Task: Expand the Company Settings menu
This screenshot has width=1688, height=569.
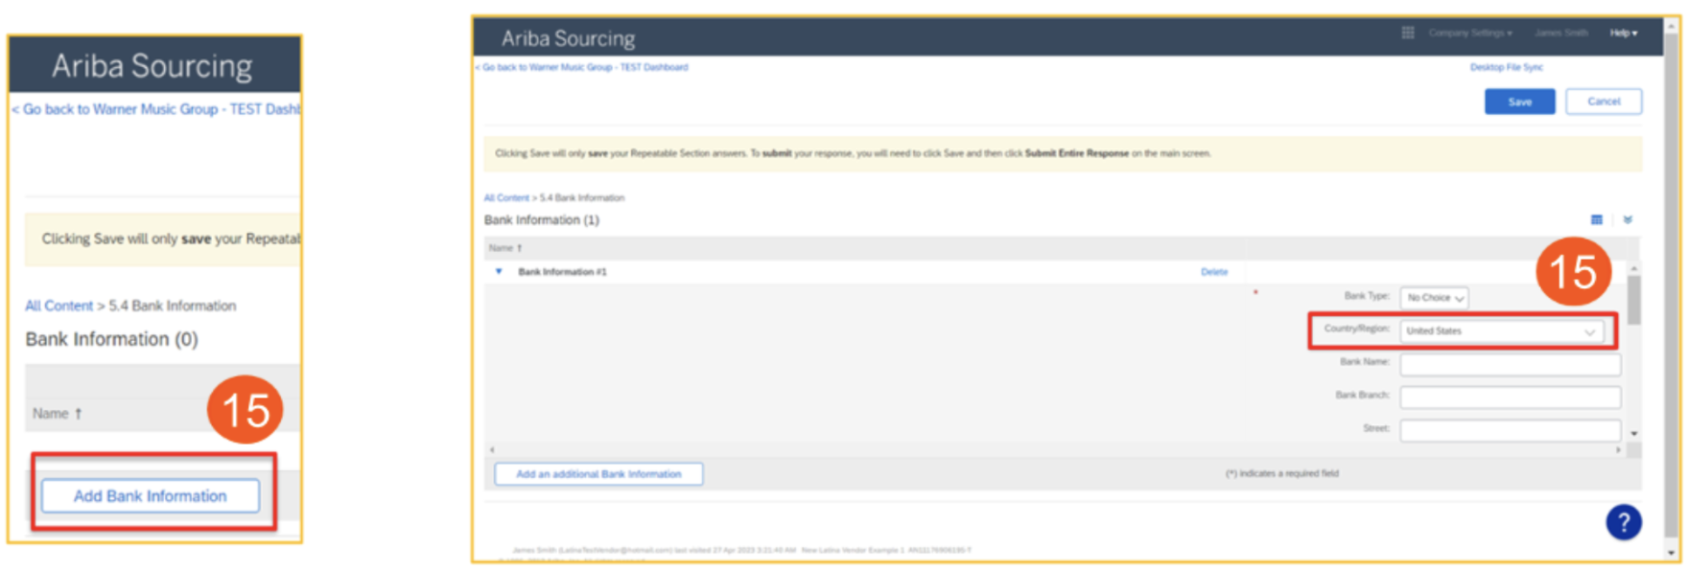Action: pyautogui.click(x=1470, y=33)
